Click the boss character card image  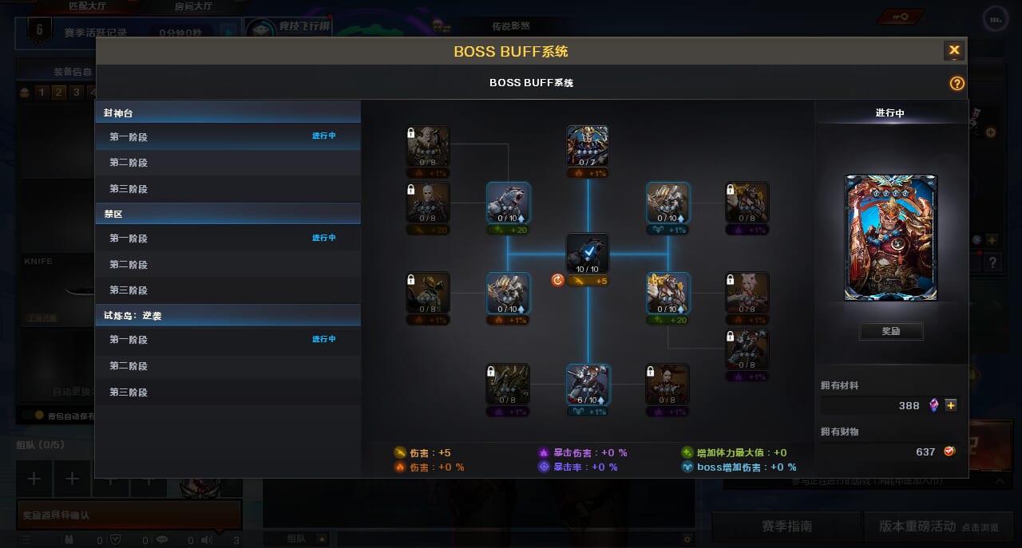tap(891, 238)
